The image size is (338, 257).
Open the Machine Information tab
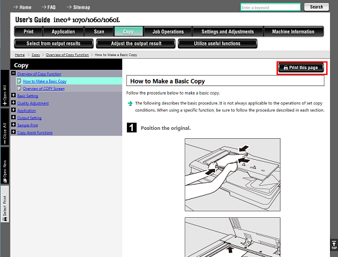[x=294, y=32]
